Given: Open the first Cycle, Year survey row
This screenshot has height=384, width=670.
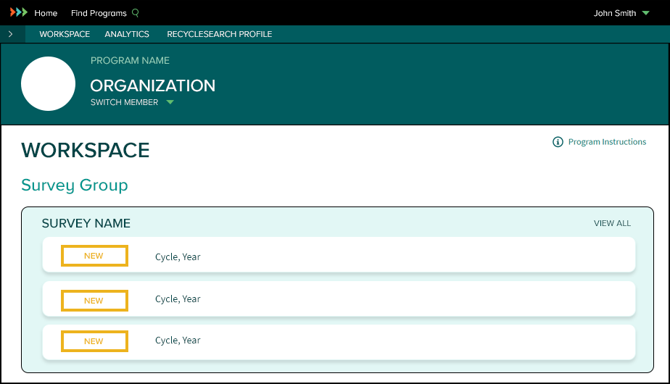Looking at the screenshot, I should coord(339,255).
